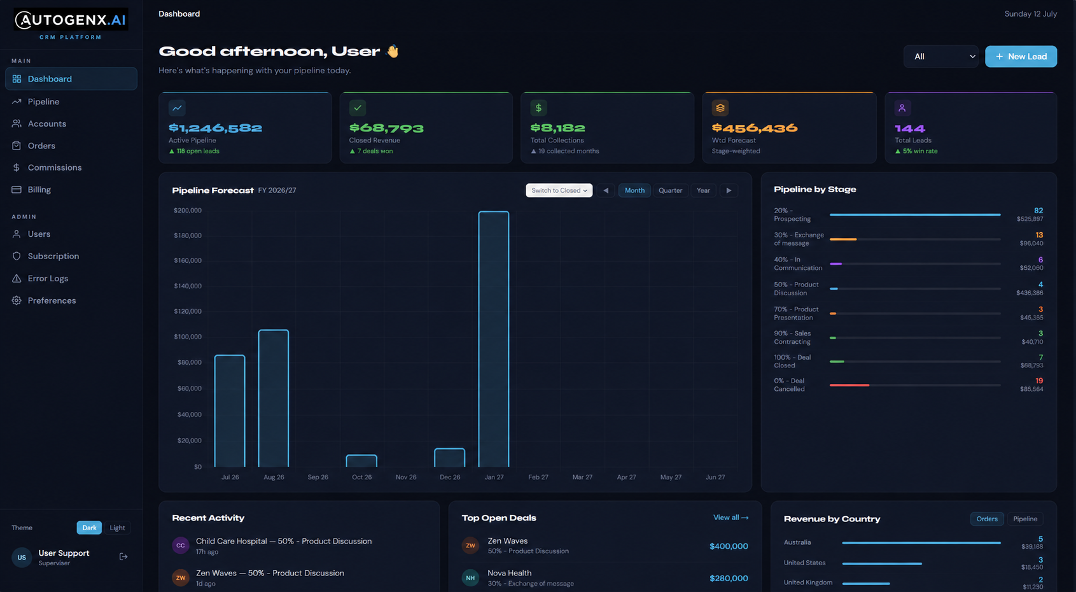Viewport: 1076px width, 592px height.
Task: Click the NH avatar for Nova Health
Action: (470, 578)
